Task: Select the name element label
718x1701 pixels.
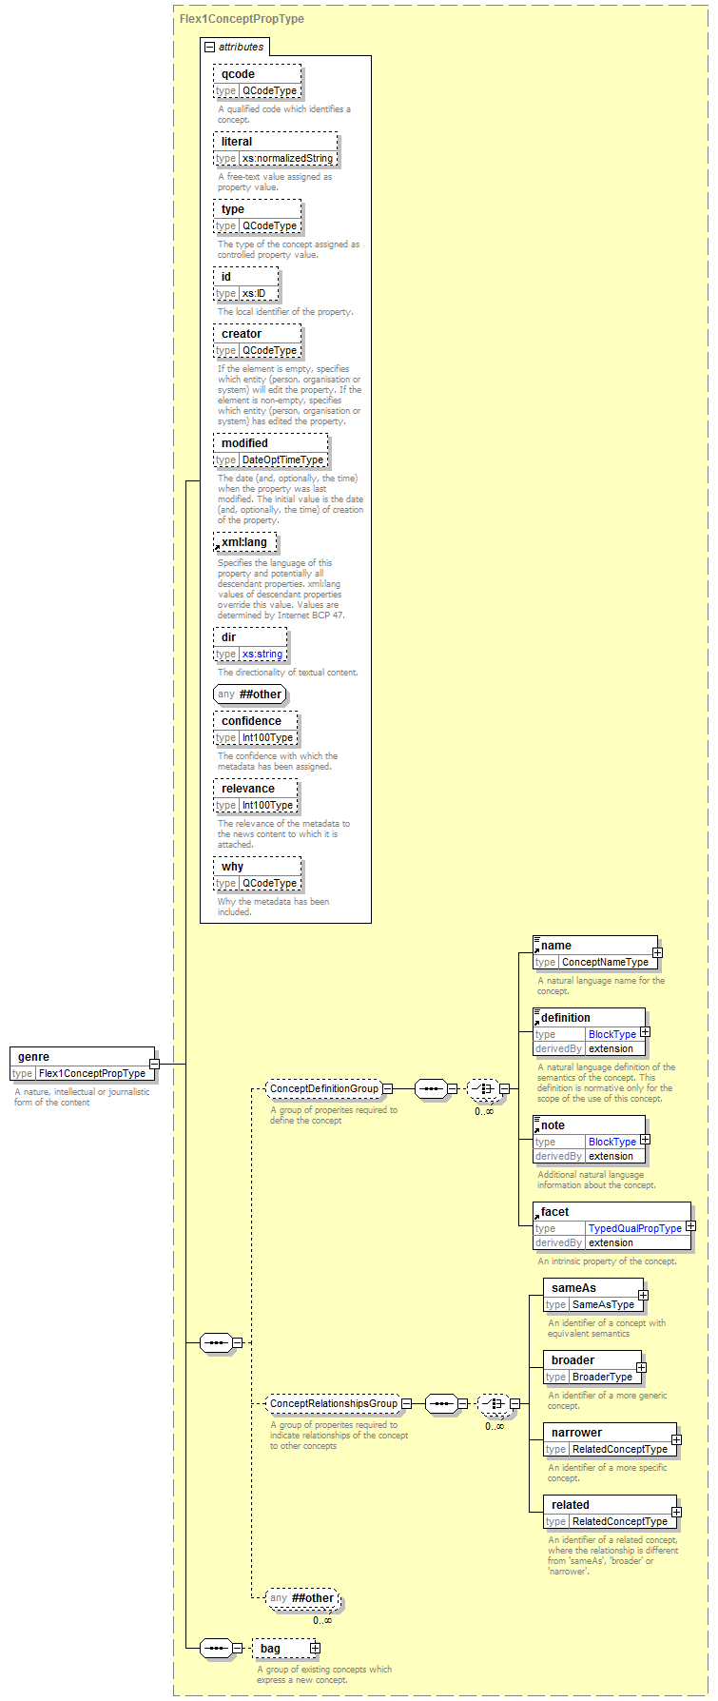Action: pyautogui.click(x=556, y=946)
